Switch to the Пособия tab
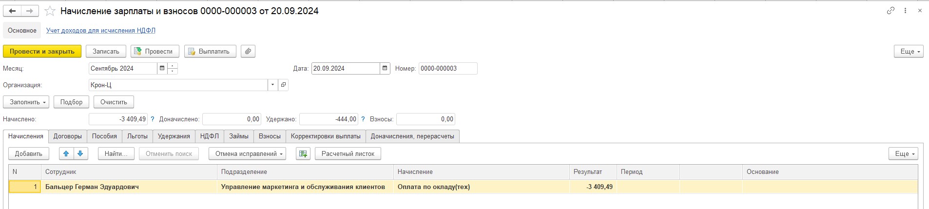 (x=104, y=136)
